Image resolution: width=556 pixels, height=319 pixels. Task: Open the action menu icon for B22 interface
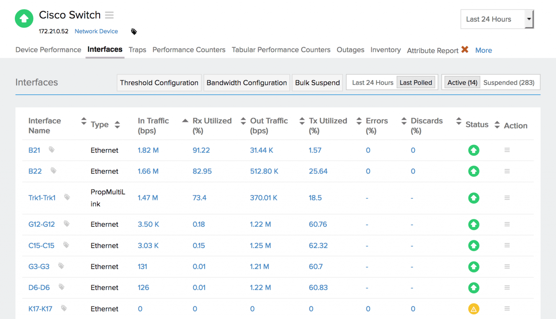pos(507,171)
